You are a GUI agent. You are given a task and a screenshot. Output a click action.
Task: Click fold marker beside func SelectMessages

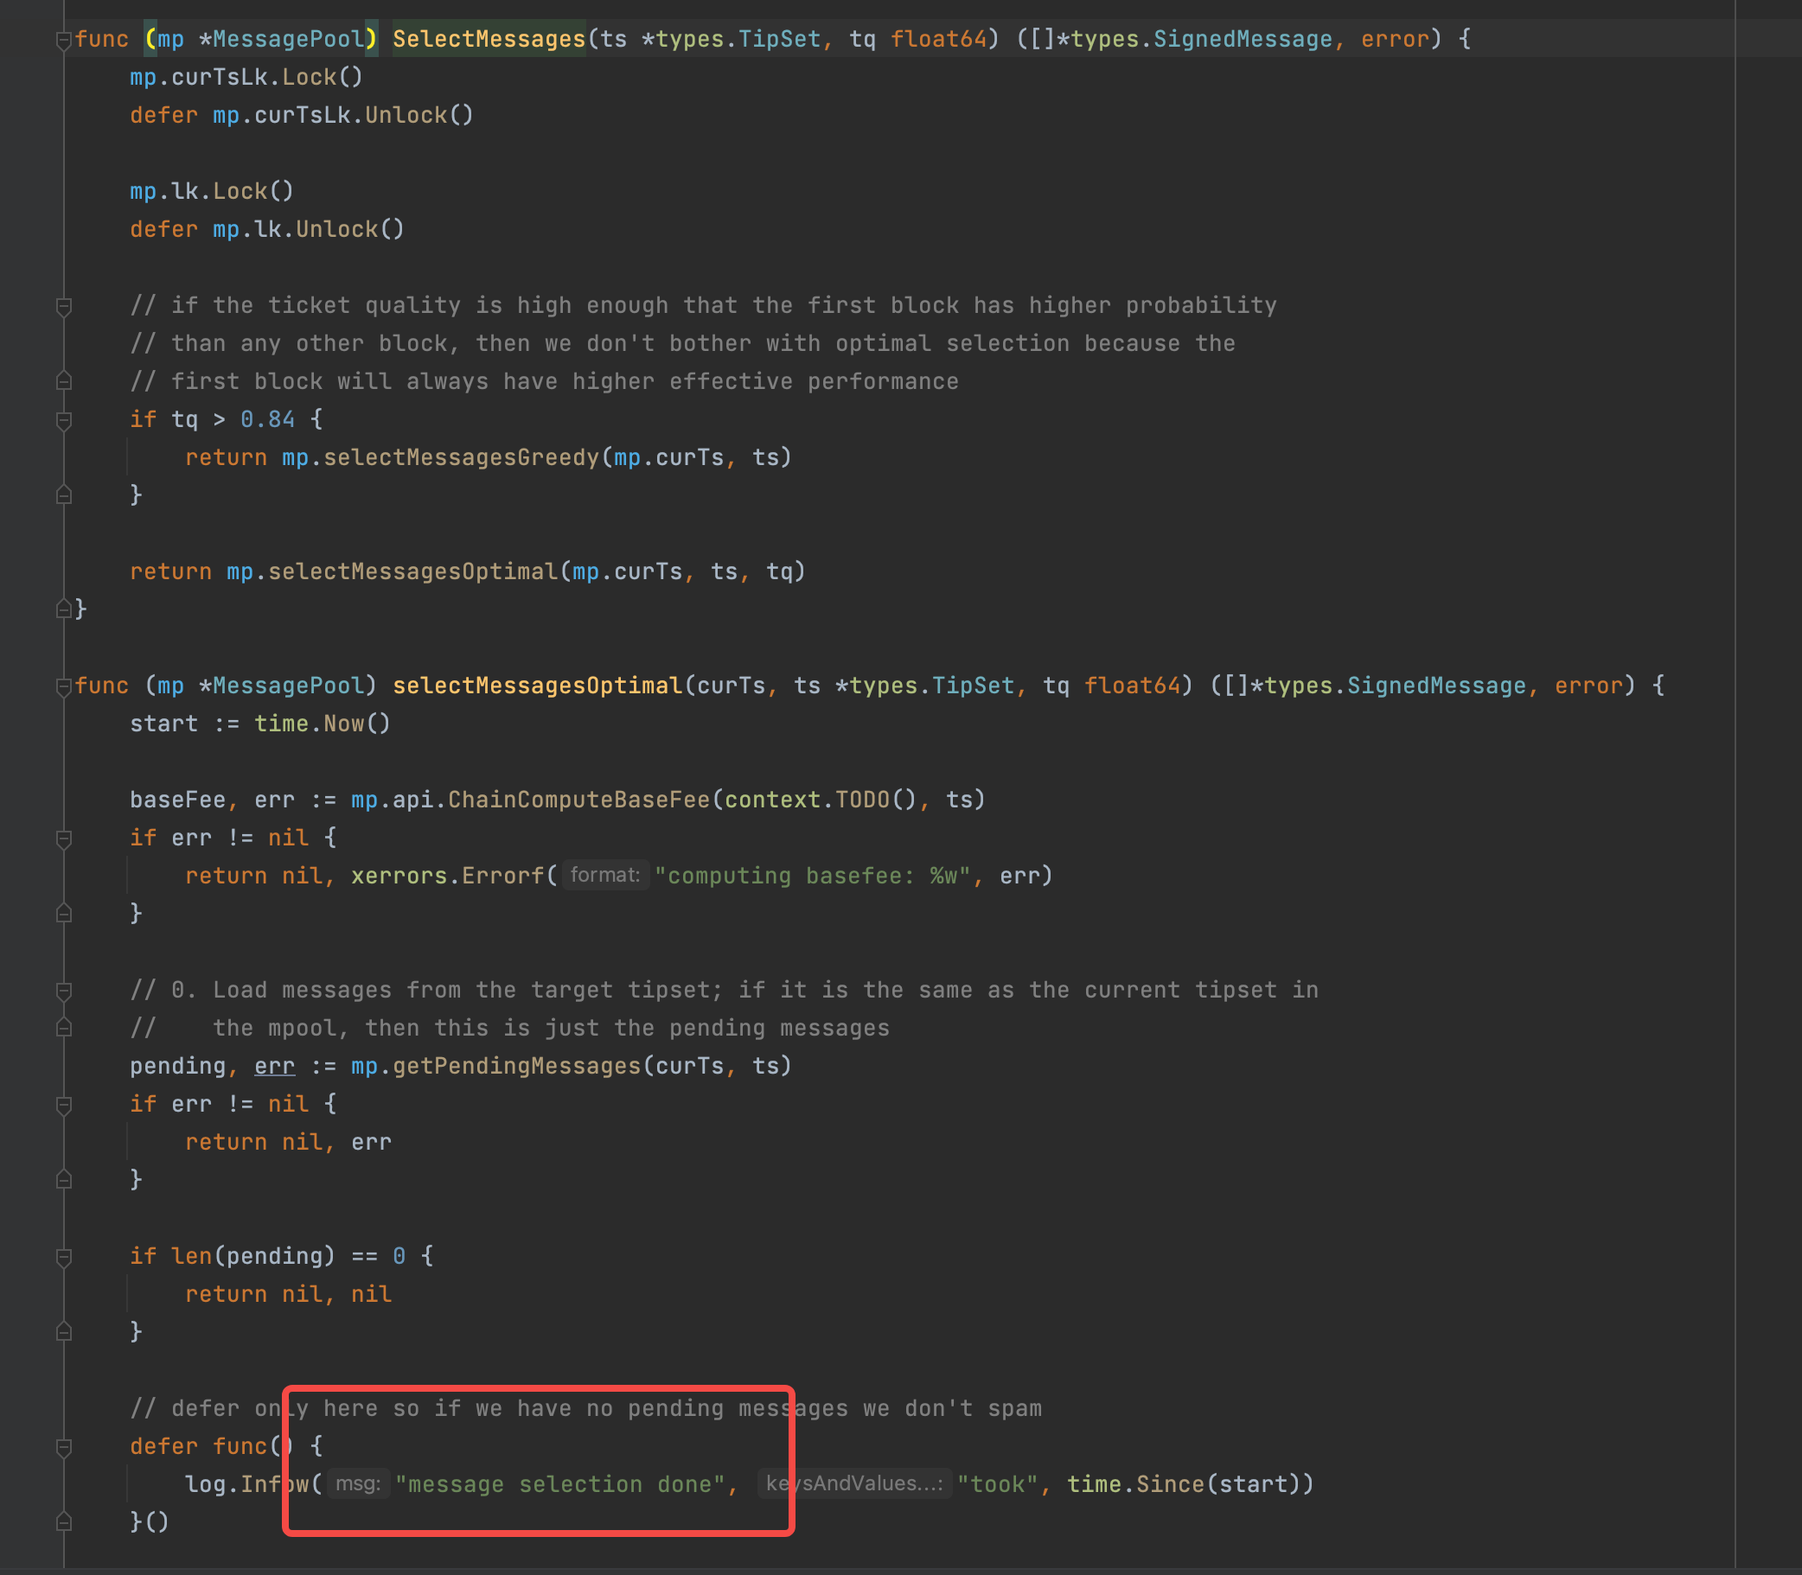[x=62, y=39]
